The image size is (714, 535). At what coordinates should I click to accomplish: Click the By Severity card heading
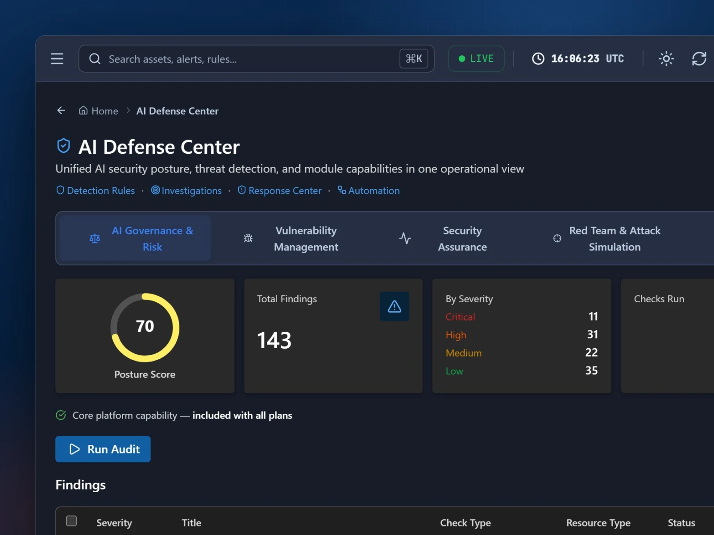[x=469, y=299]
